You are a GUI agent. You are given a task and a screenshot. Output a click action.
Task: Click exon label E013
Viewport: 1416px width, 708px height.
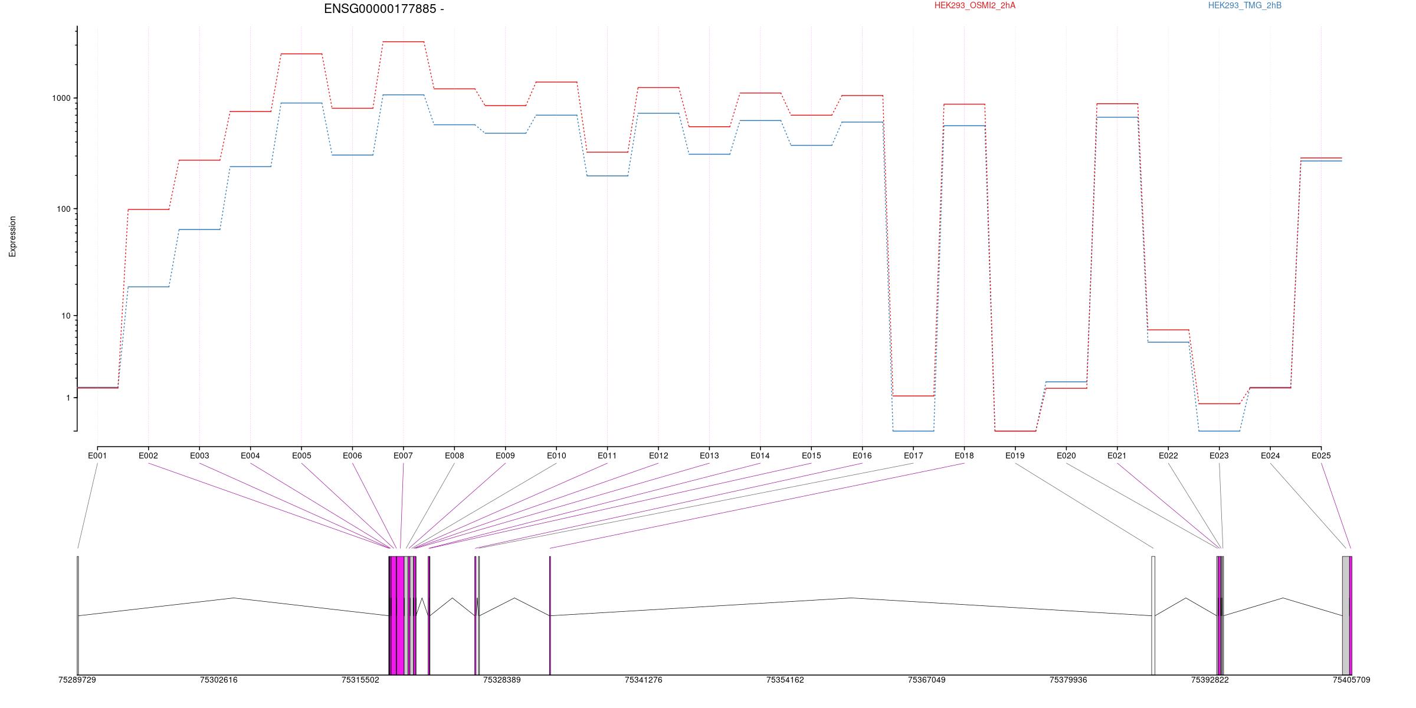click(709, 455)
